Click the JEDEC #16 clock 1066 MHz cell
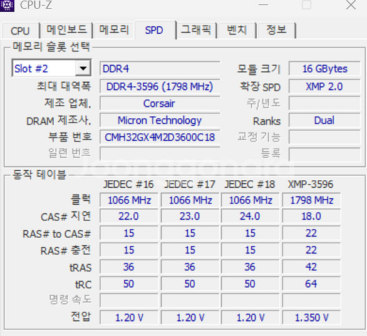The image size is (367, 336). click(x=129, y=200)
